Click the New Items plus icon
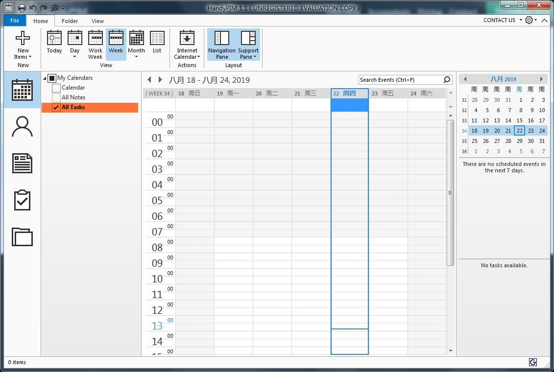Viewport: 554px width, 372px height. point(23,38)
